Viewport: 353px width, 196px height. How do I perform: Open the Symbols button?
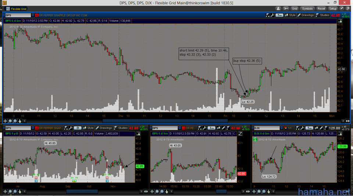[x=307, y=8]
